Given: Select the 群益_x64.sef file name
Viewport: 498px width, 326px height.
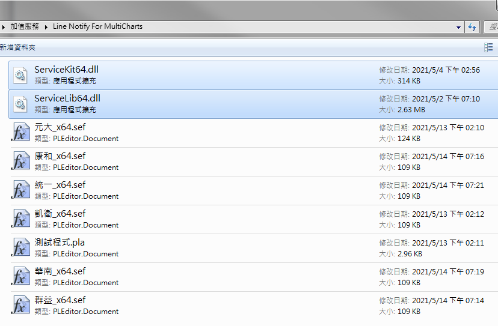Looking at the screenshot, I should pos(60,300).
